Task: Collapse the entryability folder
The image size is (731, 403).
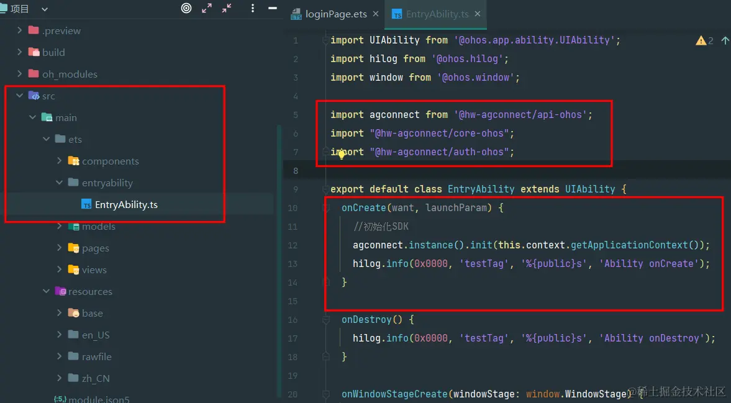Action: [59, 183]
